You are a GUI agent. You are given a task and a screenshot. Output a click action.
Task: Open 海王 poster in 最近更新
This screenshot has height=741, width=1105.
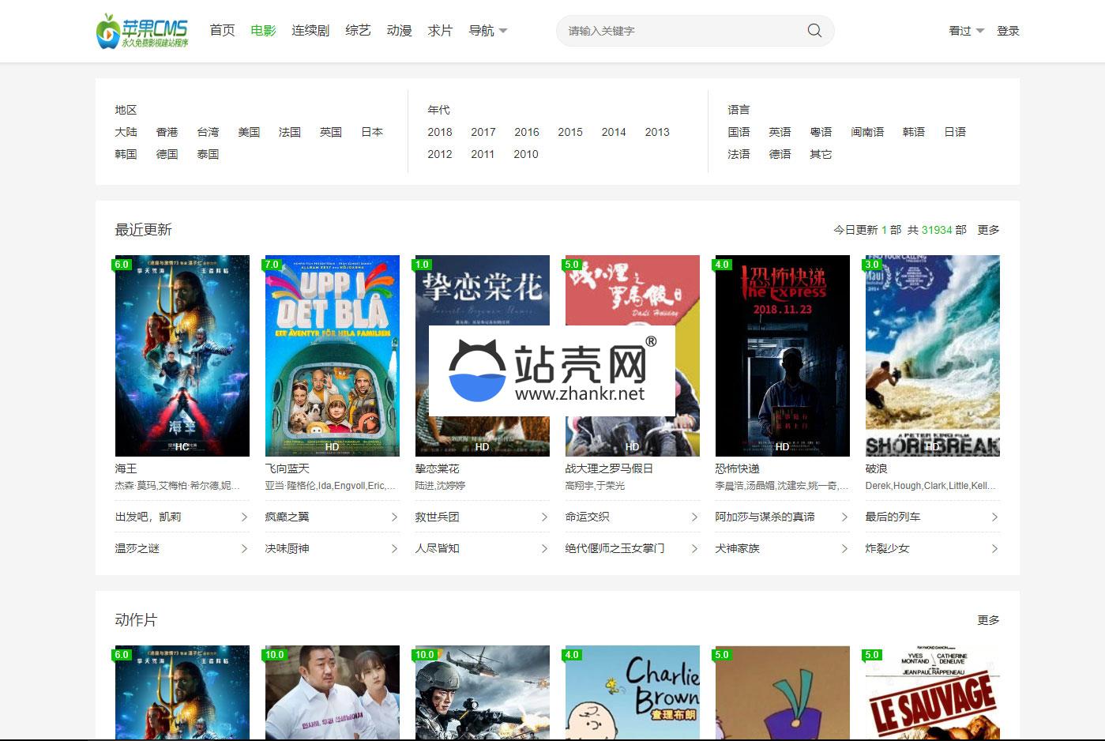pyautogui.click(x=182, y=355)
